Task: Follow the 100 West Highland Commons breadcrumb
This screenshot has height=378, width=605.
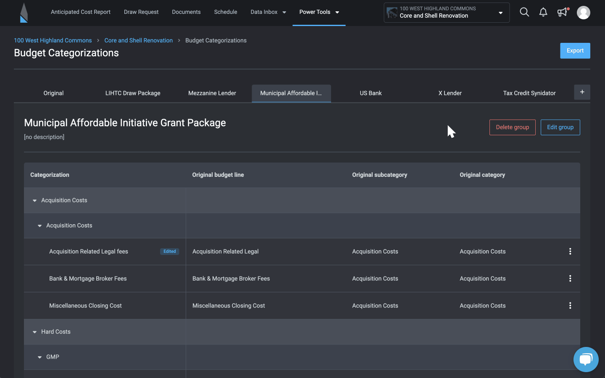Action: pyautogui.click(x=53, y=40)
